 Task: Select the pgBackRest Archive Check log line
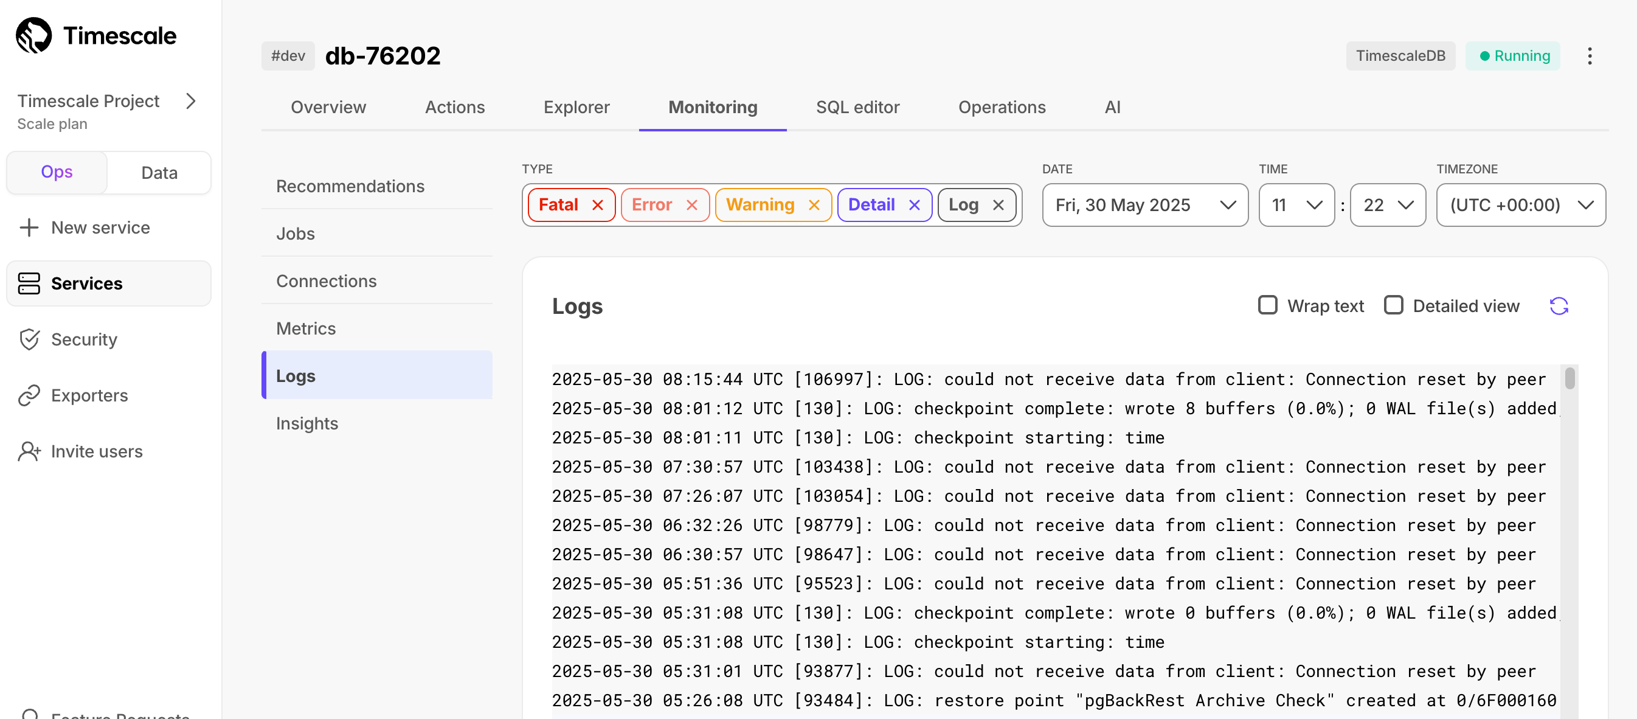pyautogui.click(x=1054, y=701)
